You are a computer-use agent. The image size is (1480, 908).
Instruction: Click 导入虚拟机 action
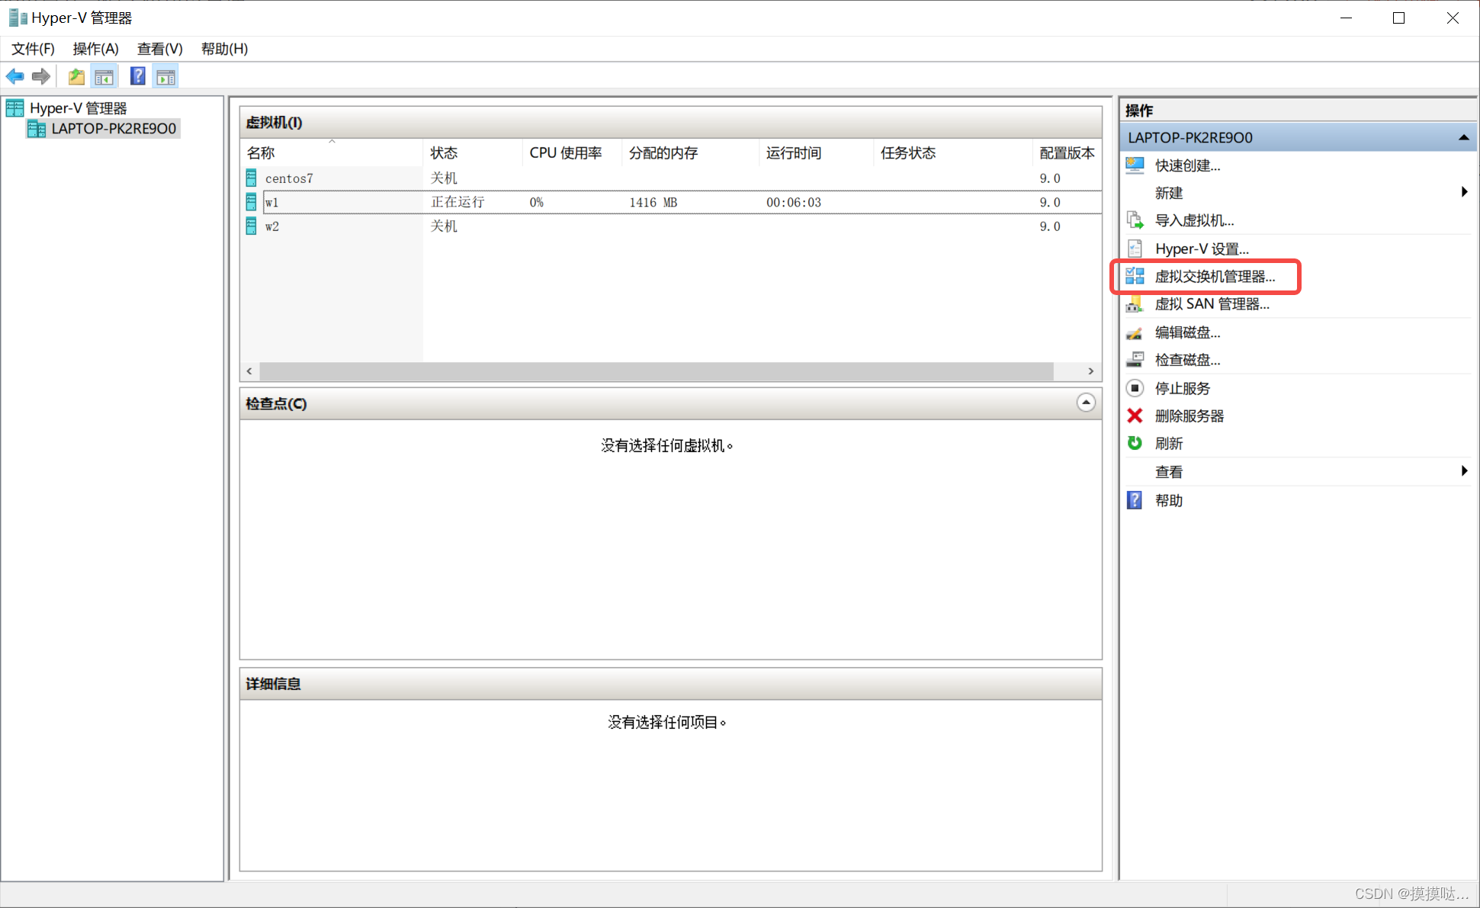coord(1194,220)
